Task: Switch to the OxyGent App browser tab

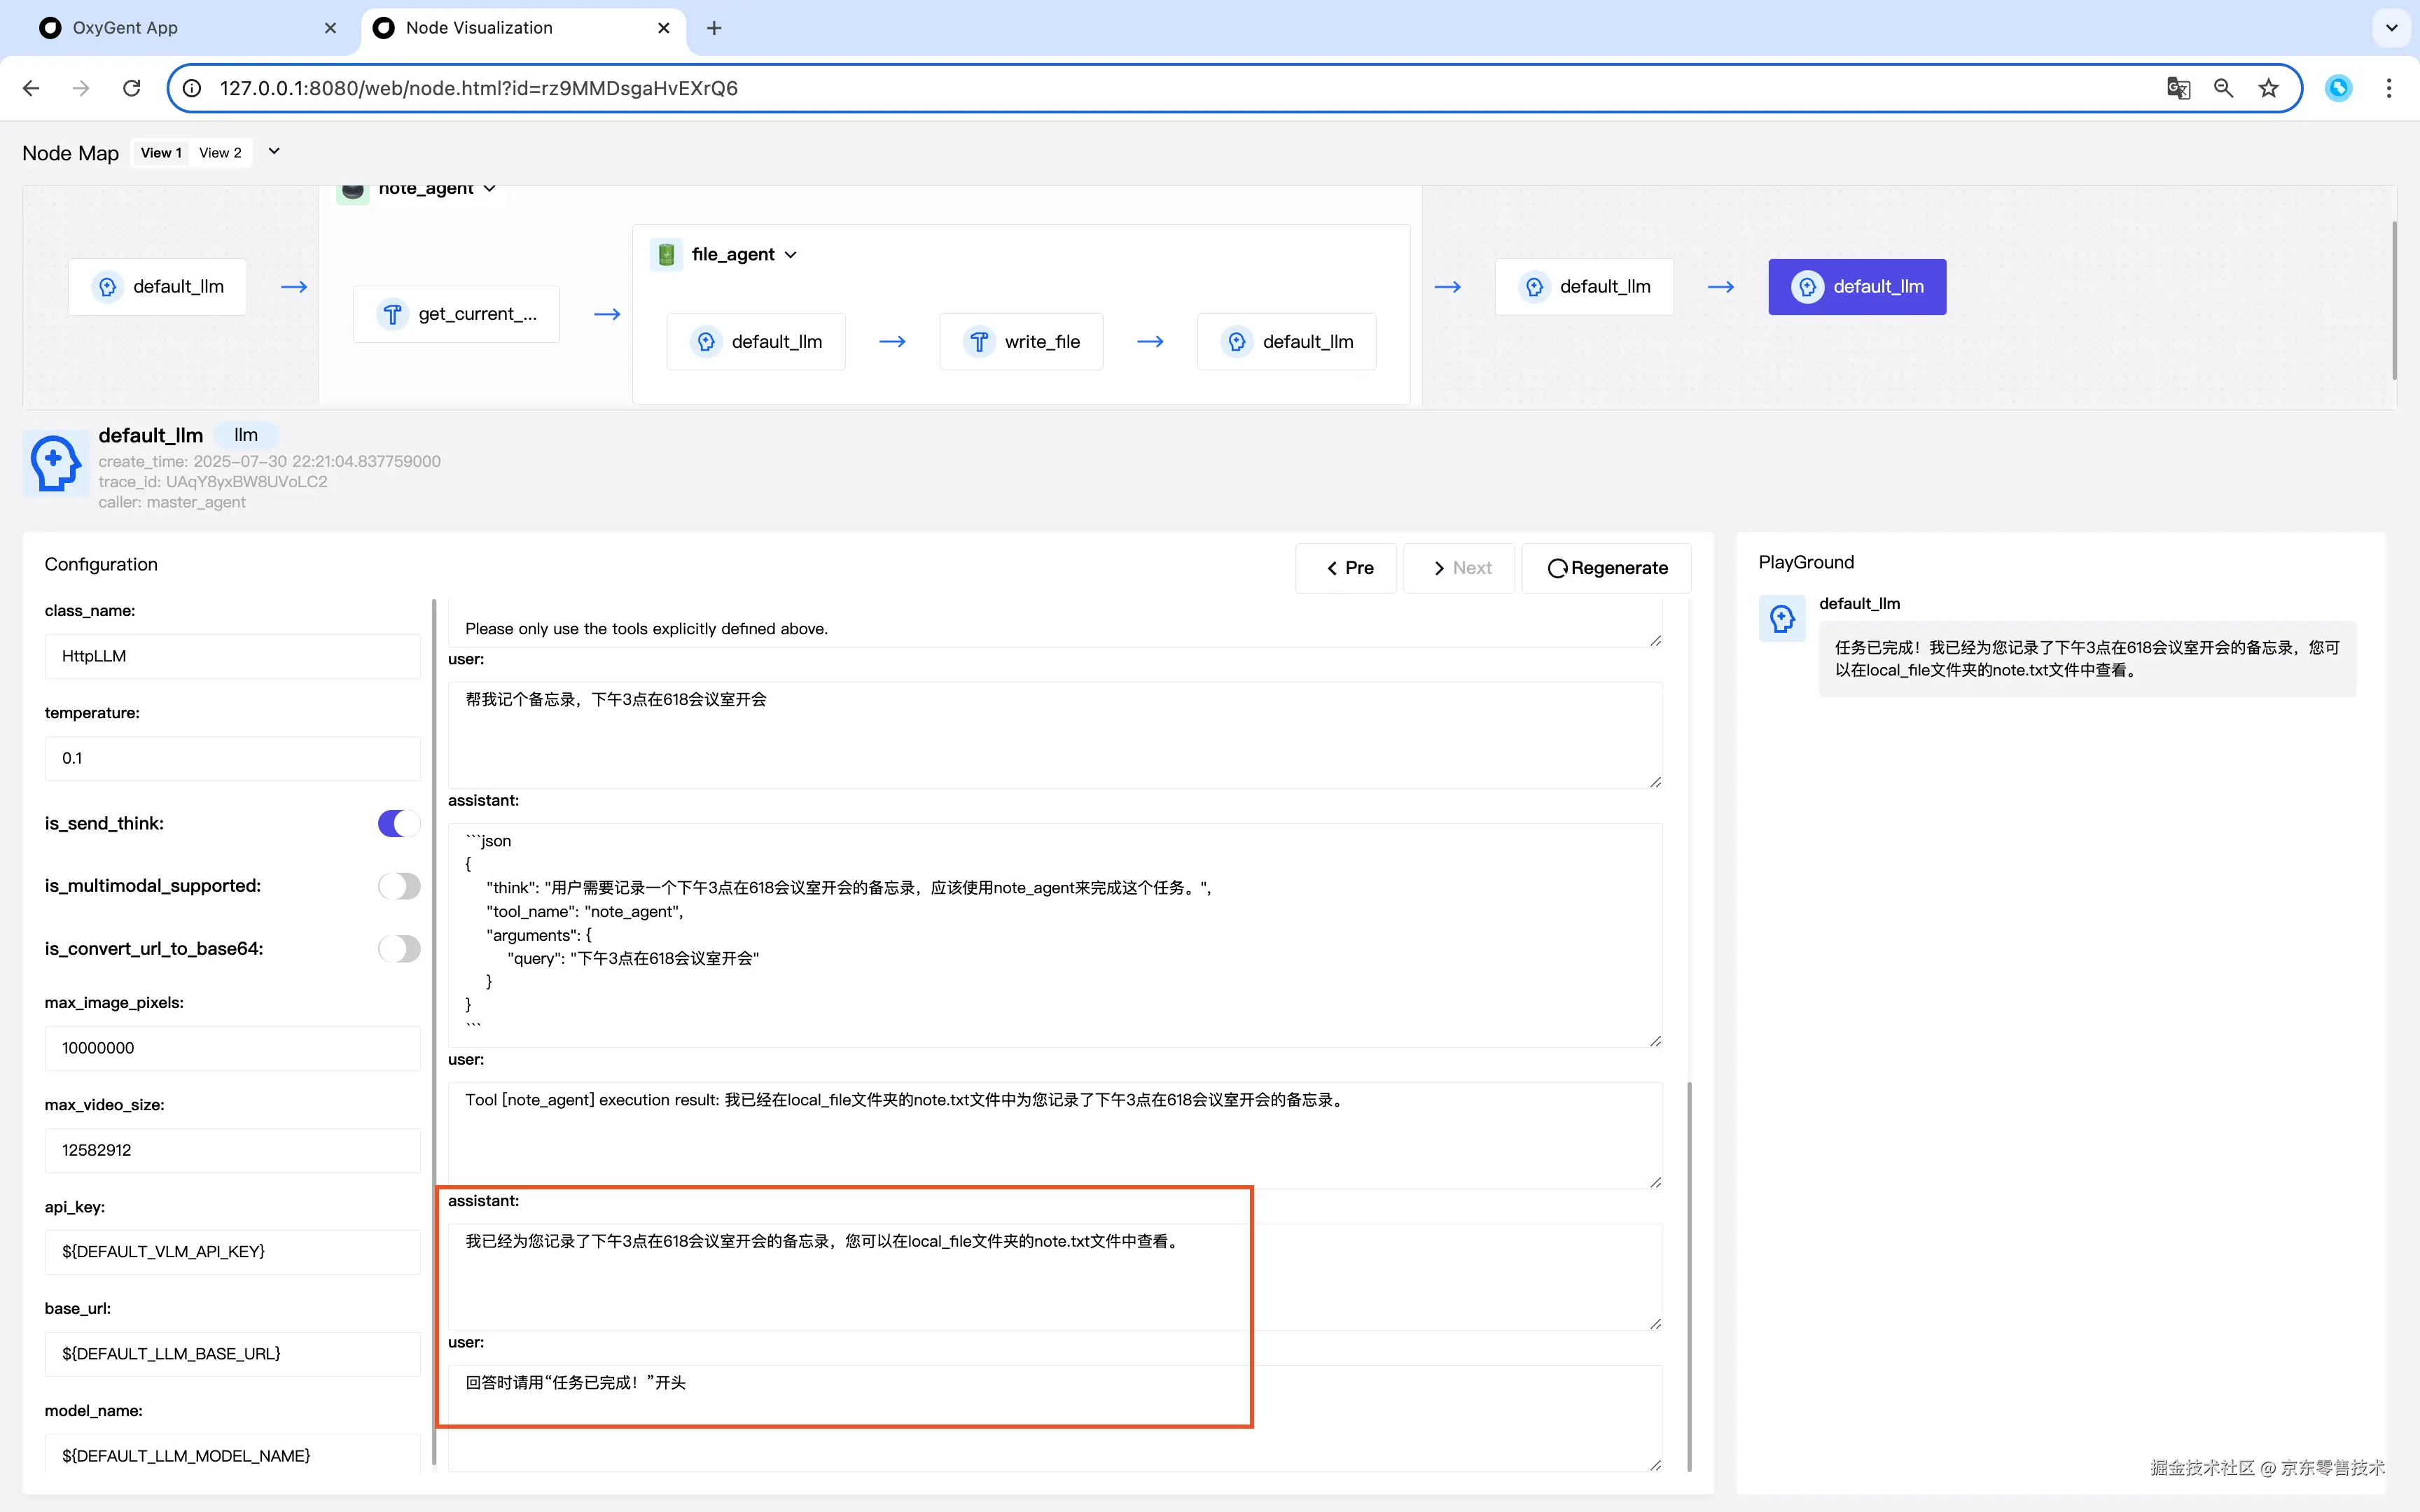Action: pyautogui.click(x=125, y=28)
